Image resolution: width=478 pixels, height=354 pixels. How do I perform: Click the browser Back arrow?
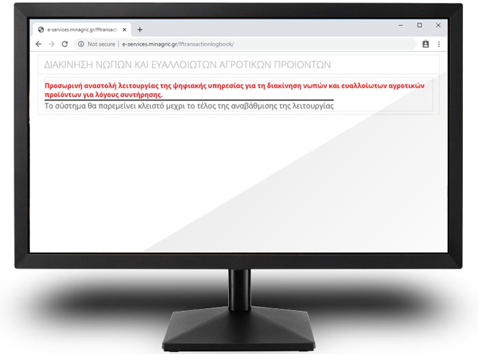click(38, 44)
